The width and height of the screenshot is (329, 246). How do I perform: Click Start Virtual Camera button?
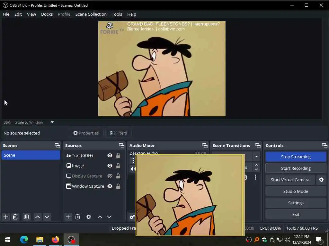pyautogui.click(x=290, y=180)
